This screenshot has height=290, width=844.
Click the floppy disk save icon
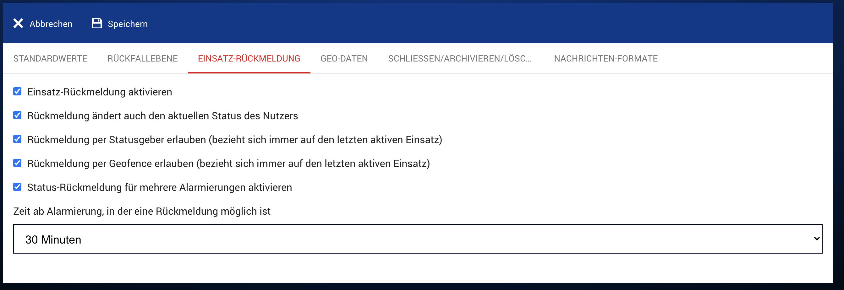coord(97,24)
